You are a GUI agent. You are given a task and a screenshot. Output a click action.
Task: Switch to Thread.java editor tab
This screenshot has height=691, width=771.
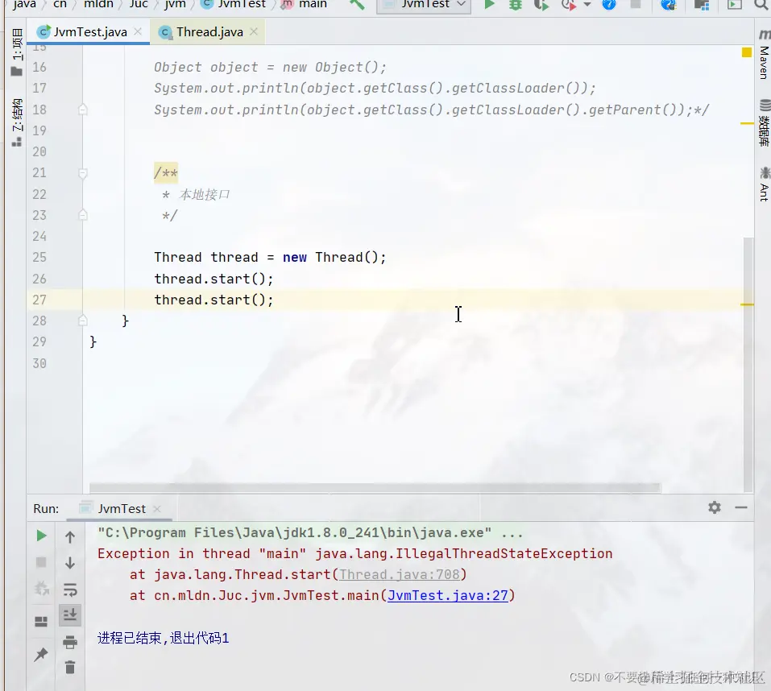(x=209, y=32)
